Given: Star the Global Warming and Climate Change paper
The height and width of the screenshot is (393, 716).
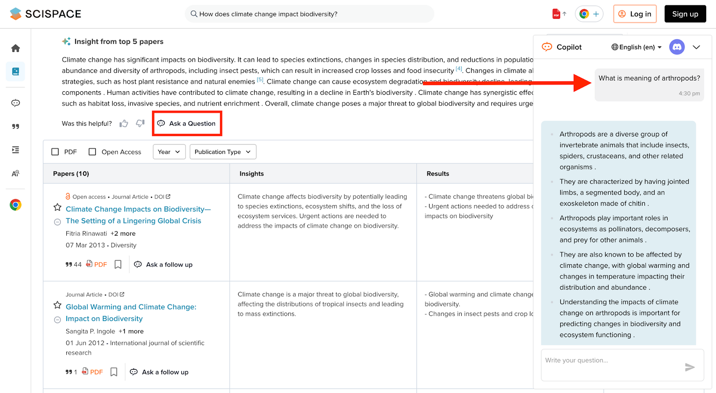Looking at the screenshot, I should pos(57,305).
